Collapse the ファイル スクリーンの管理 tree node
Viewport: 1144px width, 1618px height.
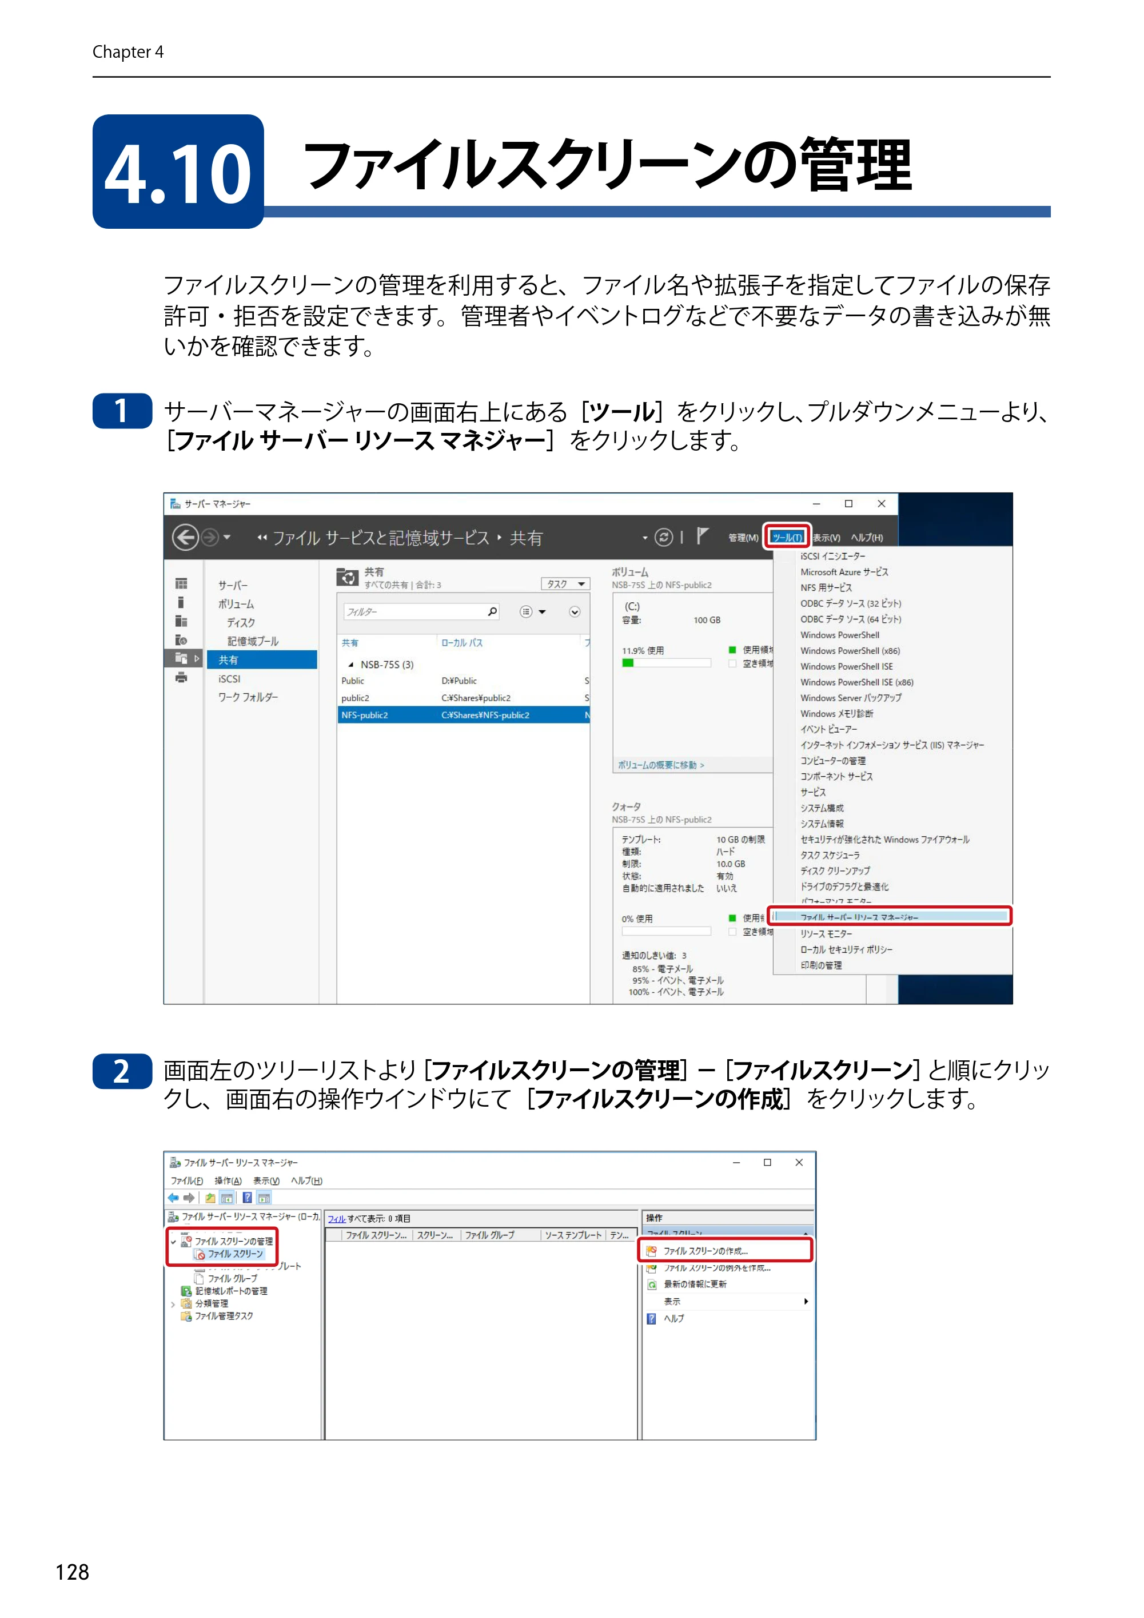(x=173, y=1242)
